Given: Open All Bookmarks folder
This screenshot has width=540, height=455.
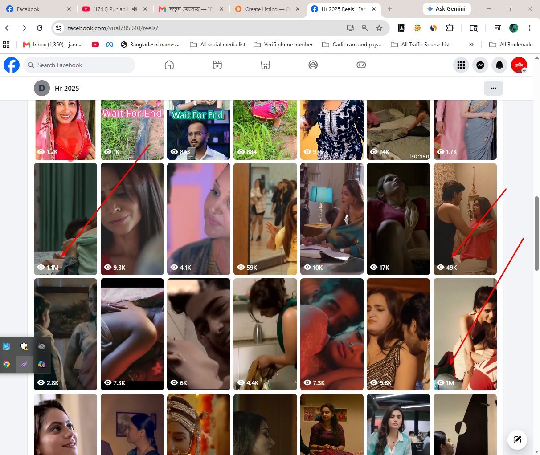Looking at the screenshot, I should [x=511, y=45].
